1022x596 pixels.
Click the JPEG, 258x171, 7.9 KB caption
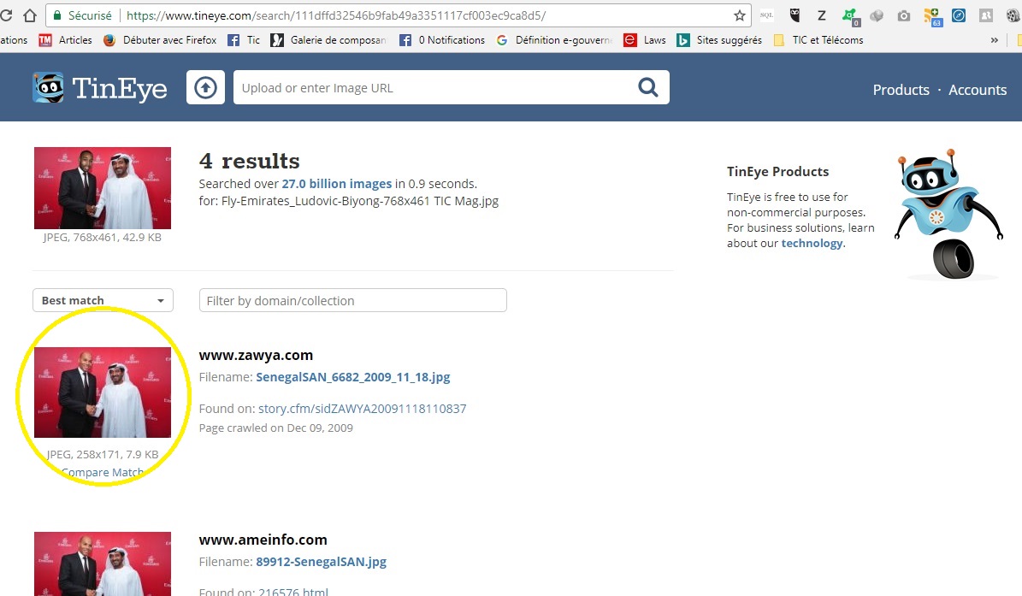103,454
